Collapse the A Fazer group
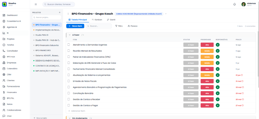 click(70, 35)
